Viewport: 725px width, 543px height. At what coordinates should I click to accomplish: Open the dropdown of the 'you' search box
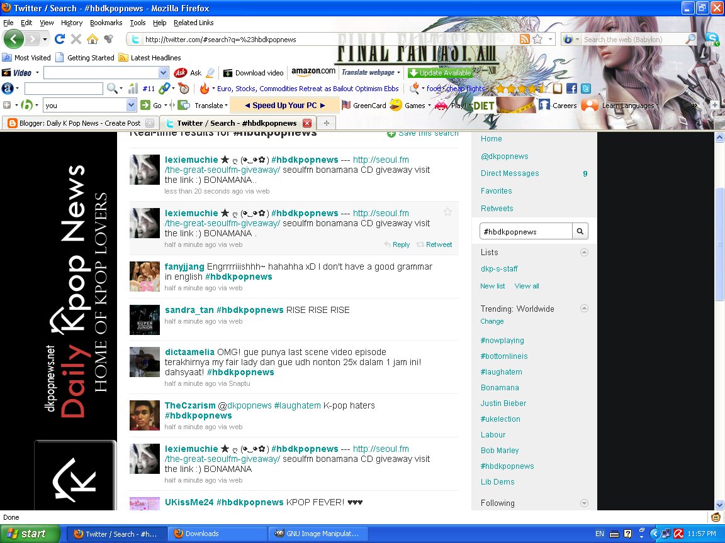131,106
